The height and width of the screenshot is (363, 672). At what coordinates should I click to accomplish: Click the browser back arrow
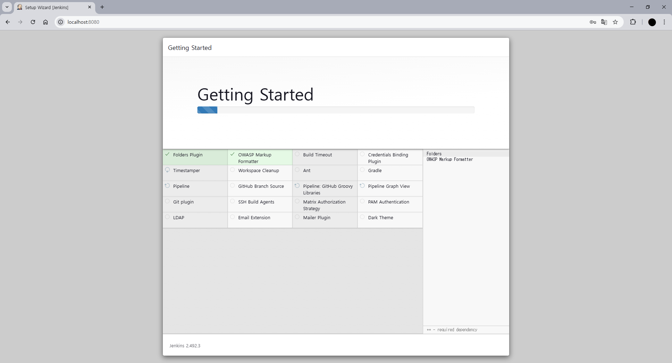[8, 22]
